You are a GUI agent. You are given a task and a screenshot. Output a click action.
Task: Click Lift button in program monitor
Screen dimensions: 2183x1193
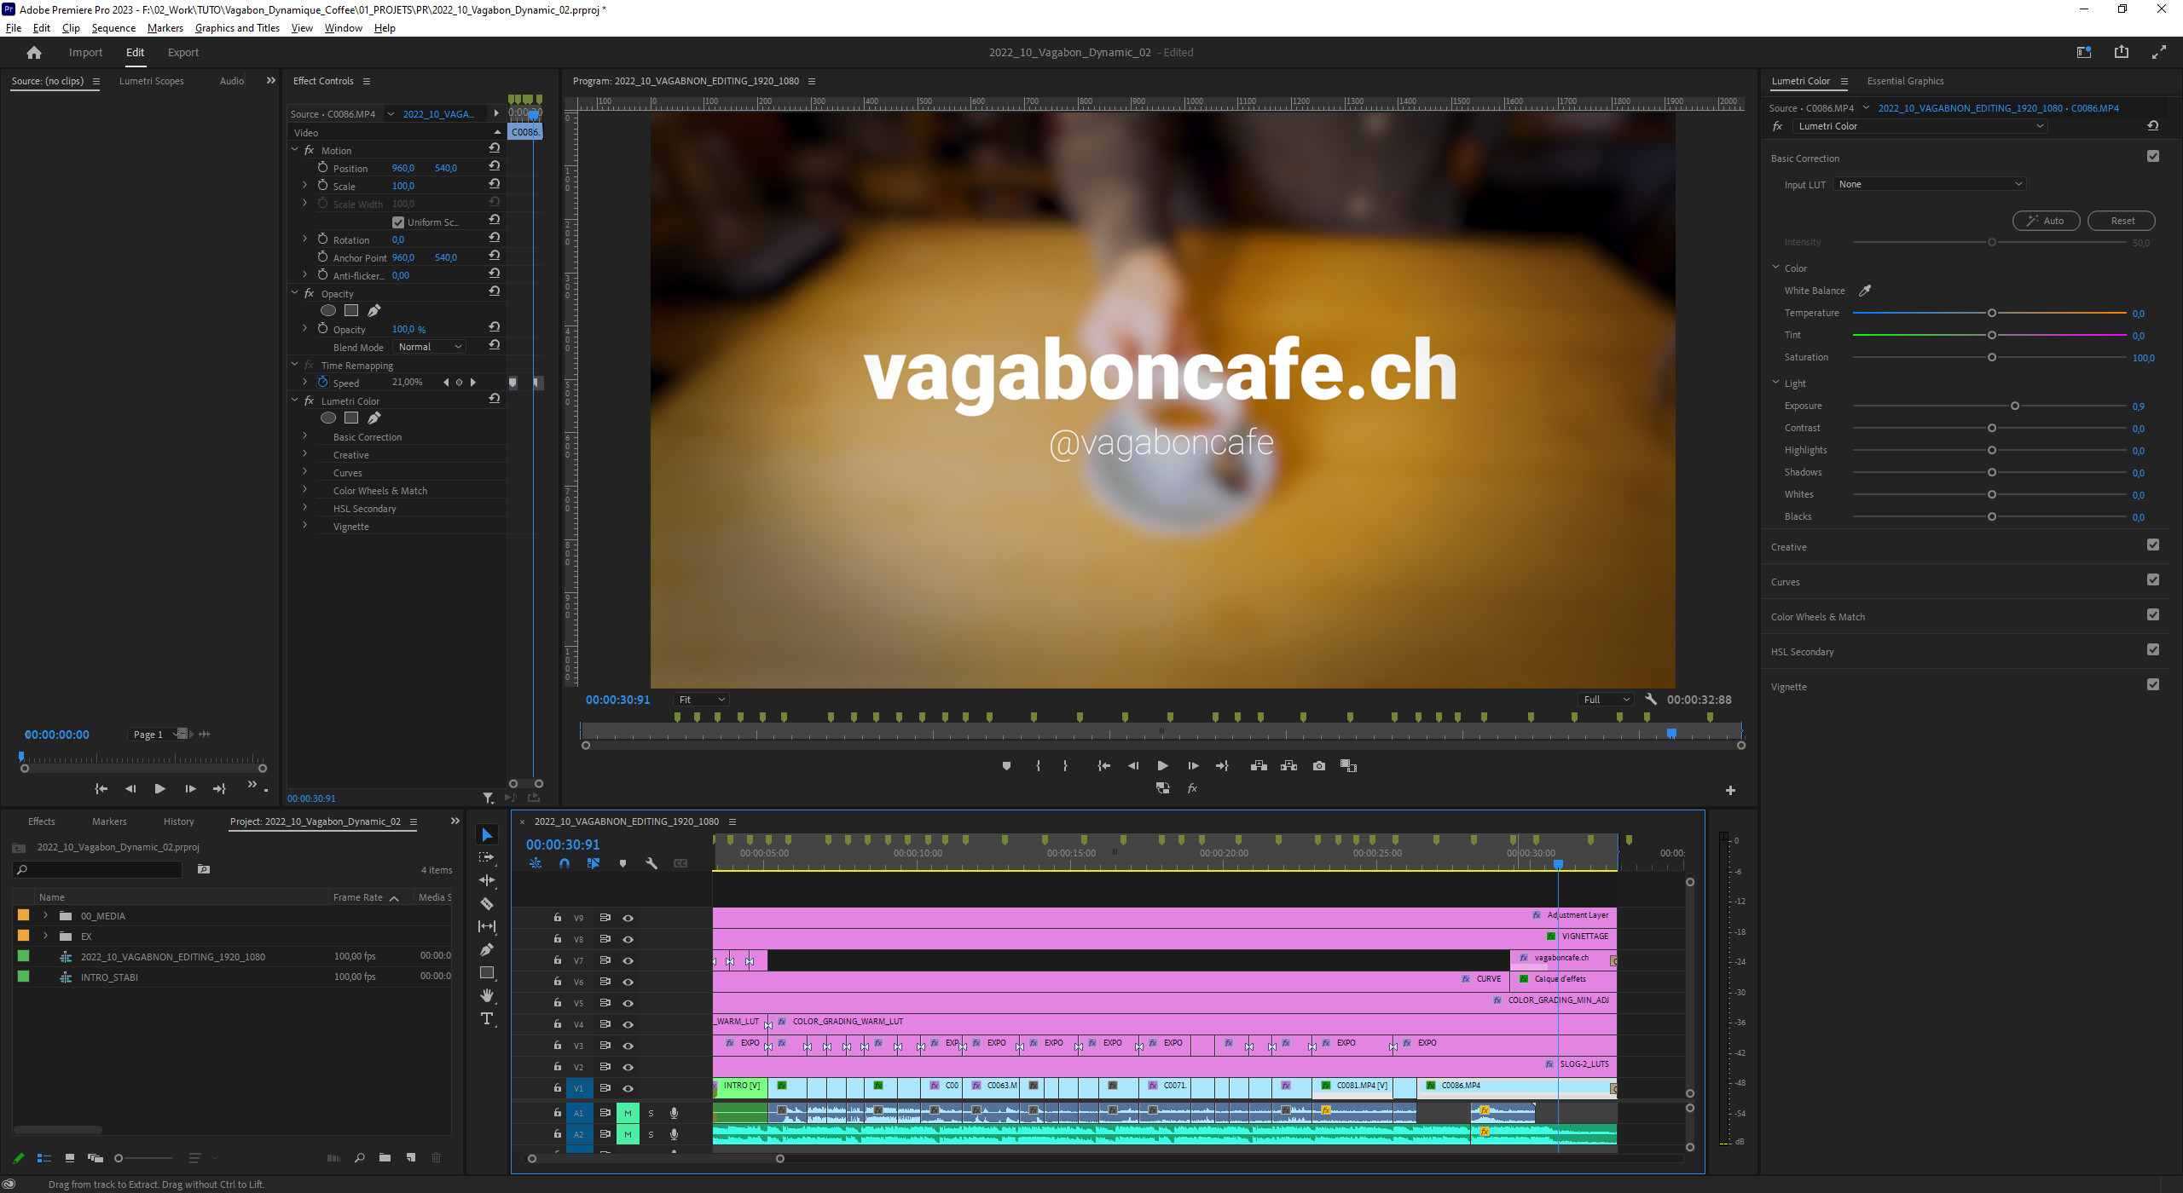[1259, 765]
